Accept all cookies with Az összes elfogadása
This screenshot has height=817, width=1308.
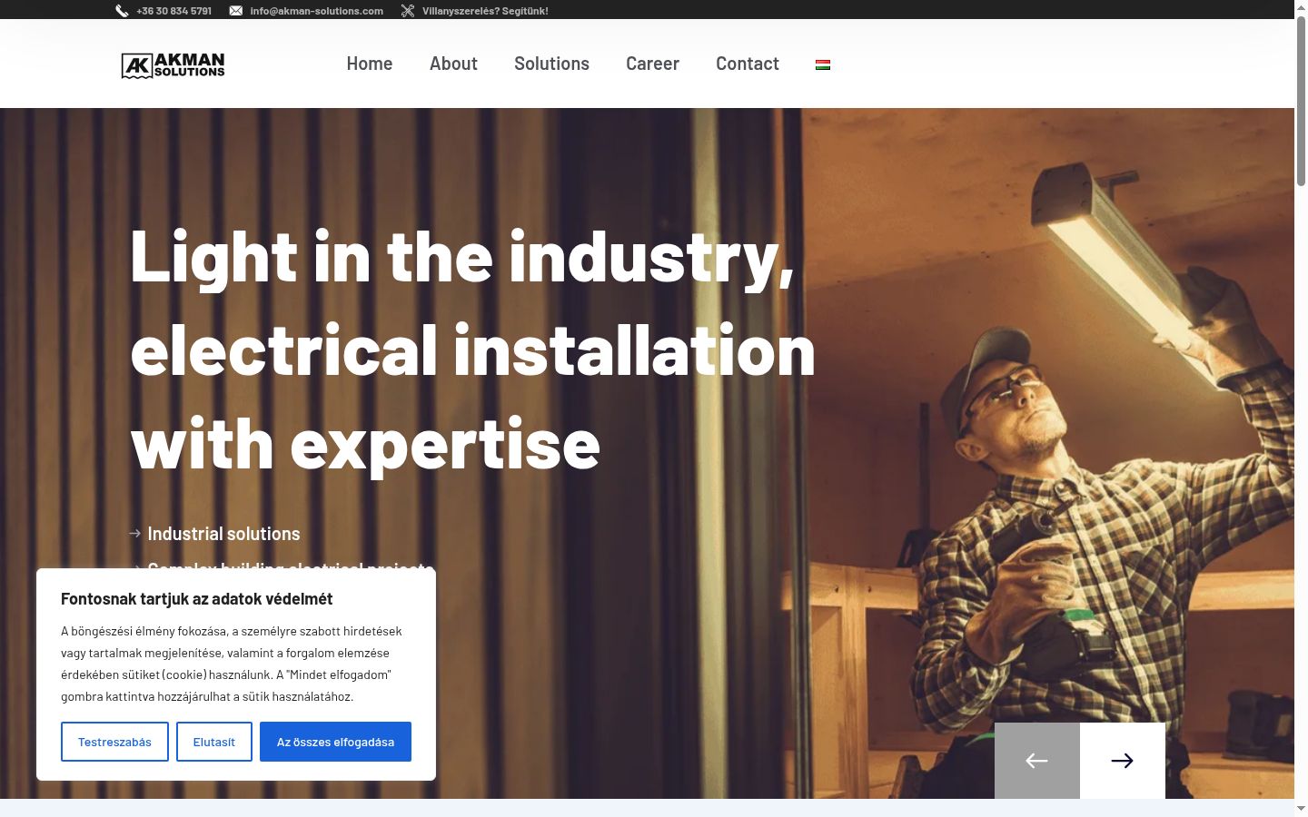click(335, 742)
